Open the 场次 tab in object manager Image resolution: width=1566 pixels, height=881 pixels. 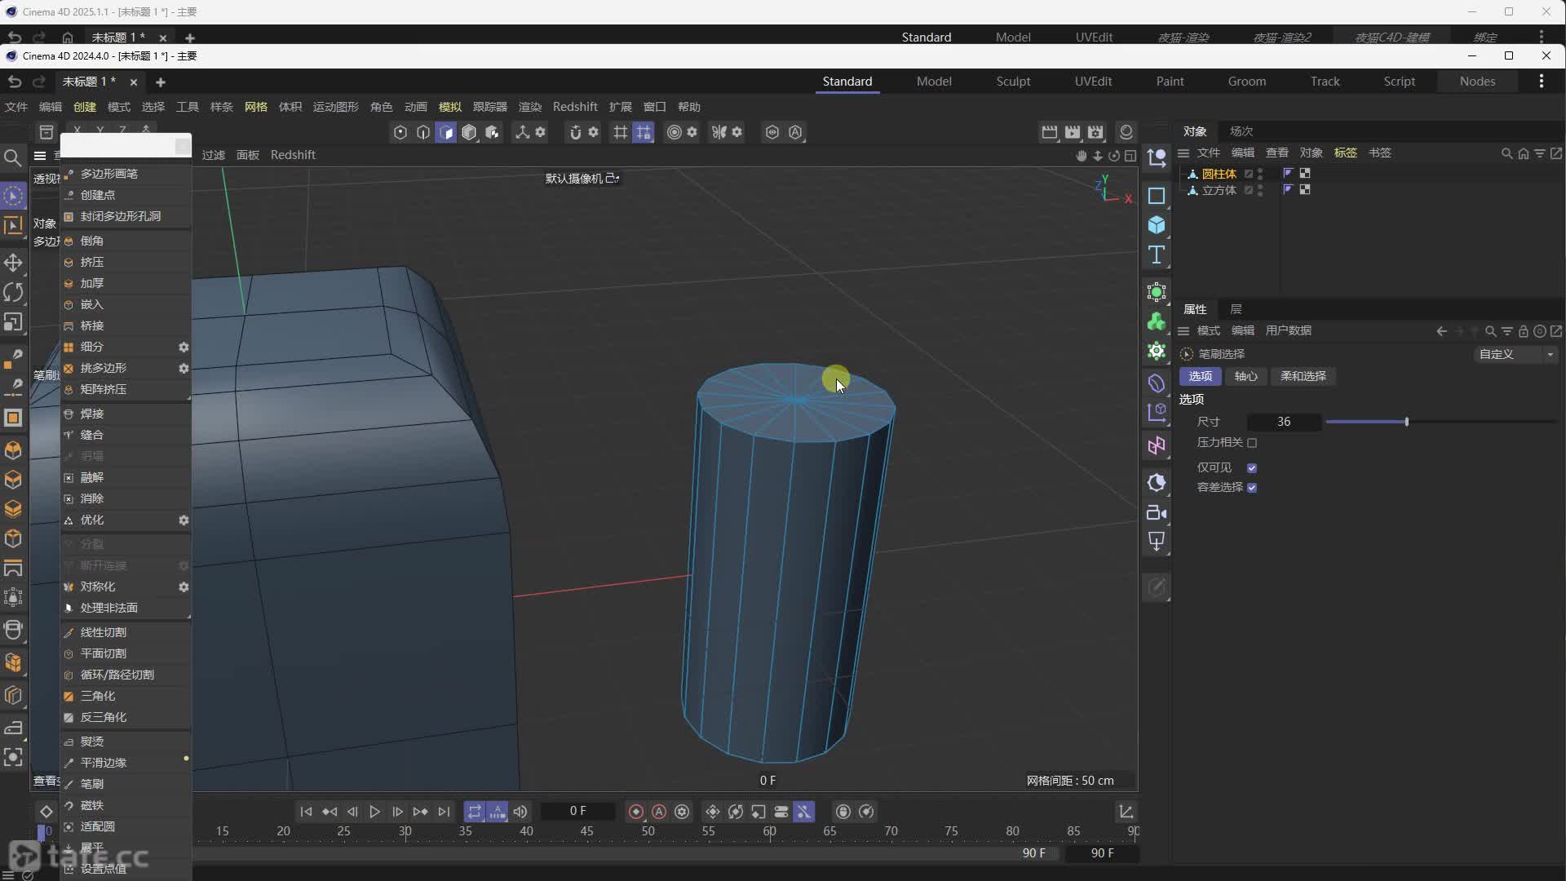point(1241,131)
